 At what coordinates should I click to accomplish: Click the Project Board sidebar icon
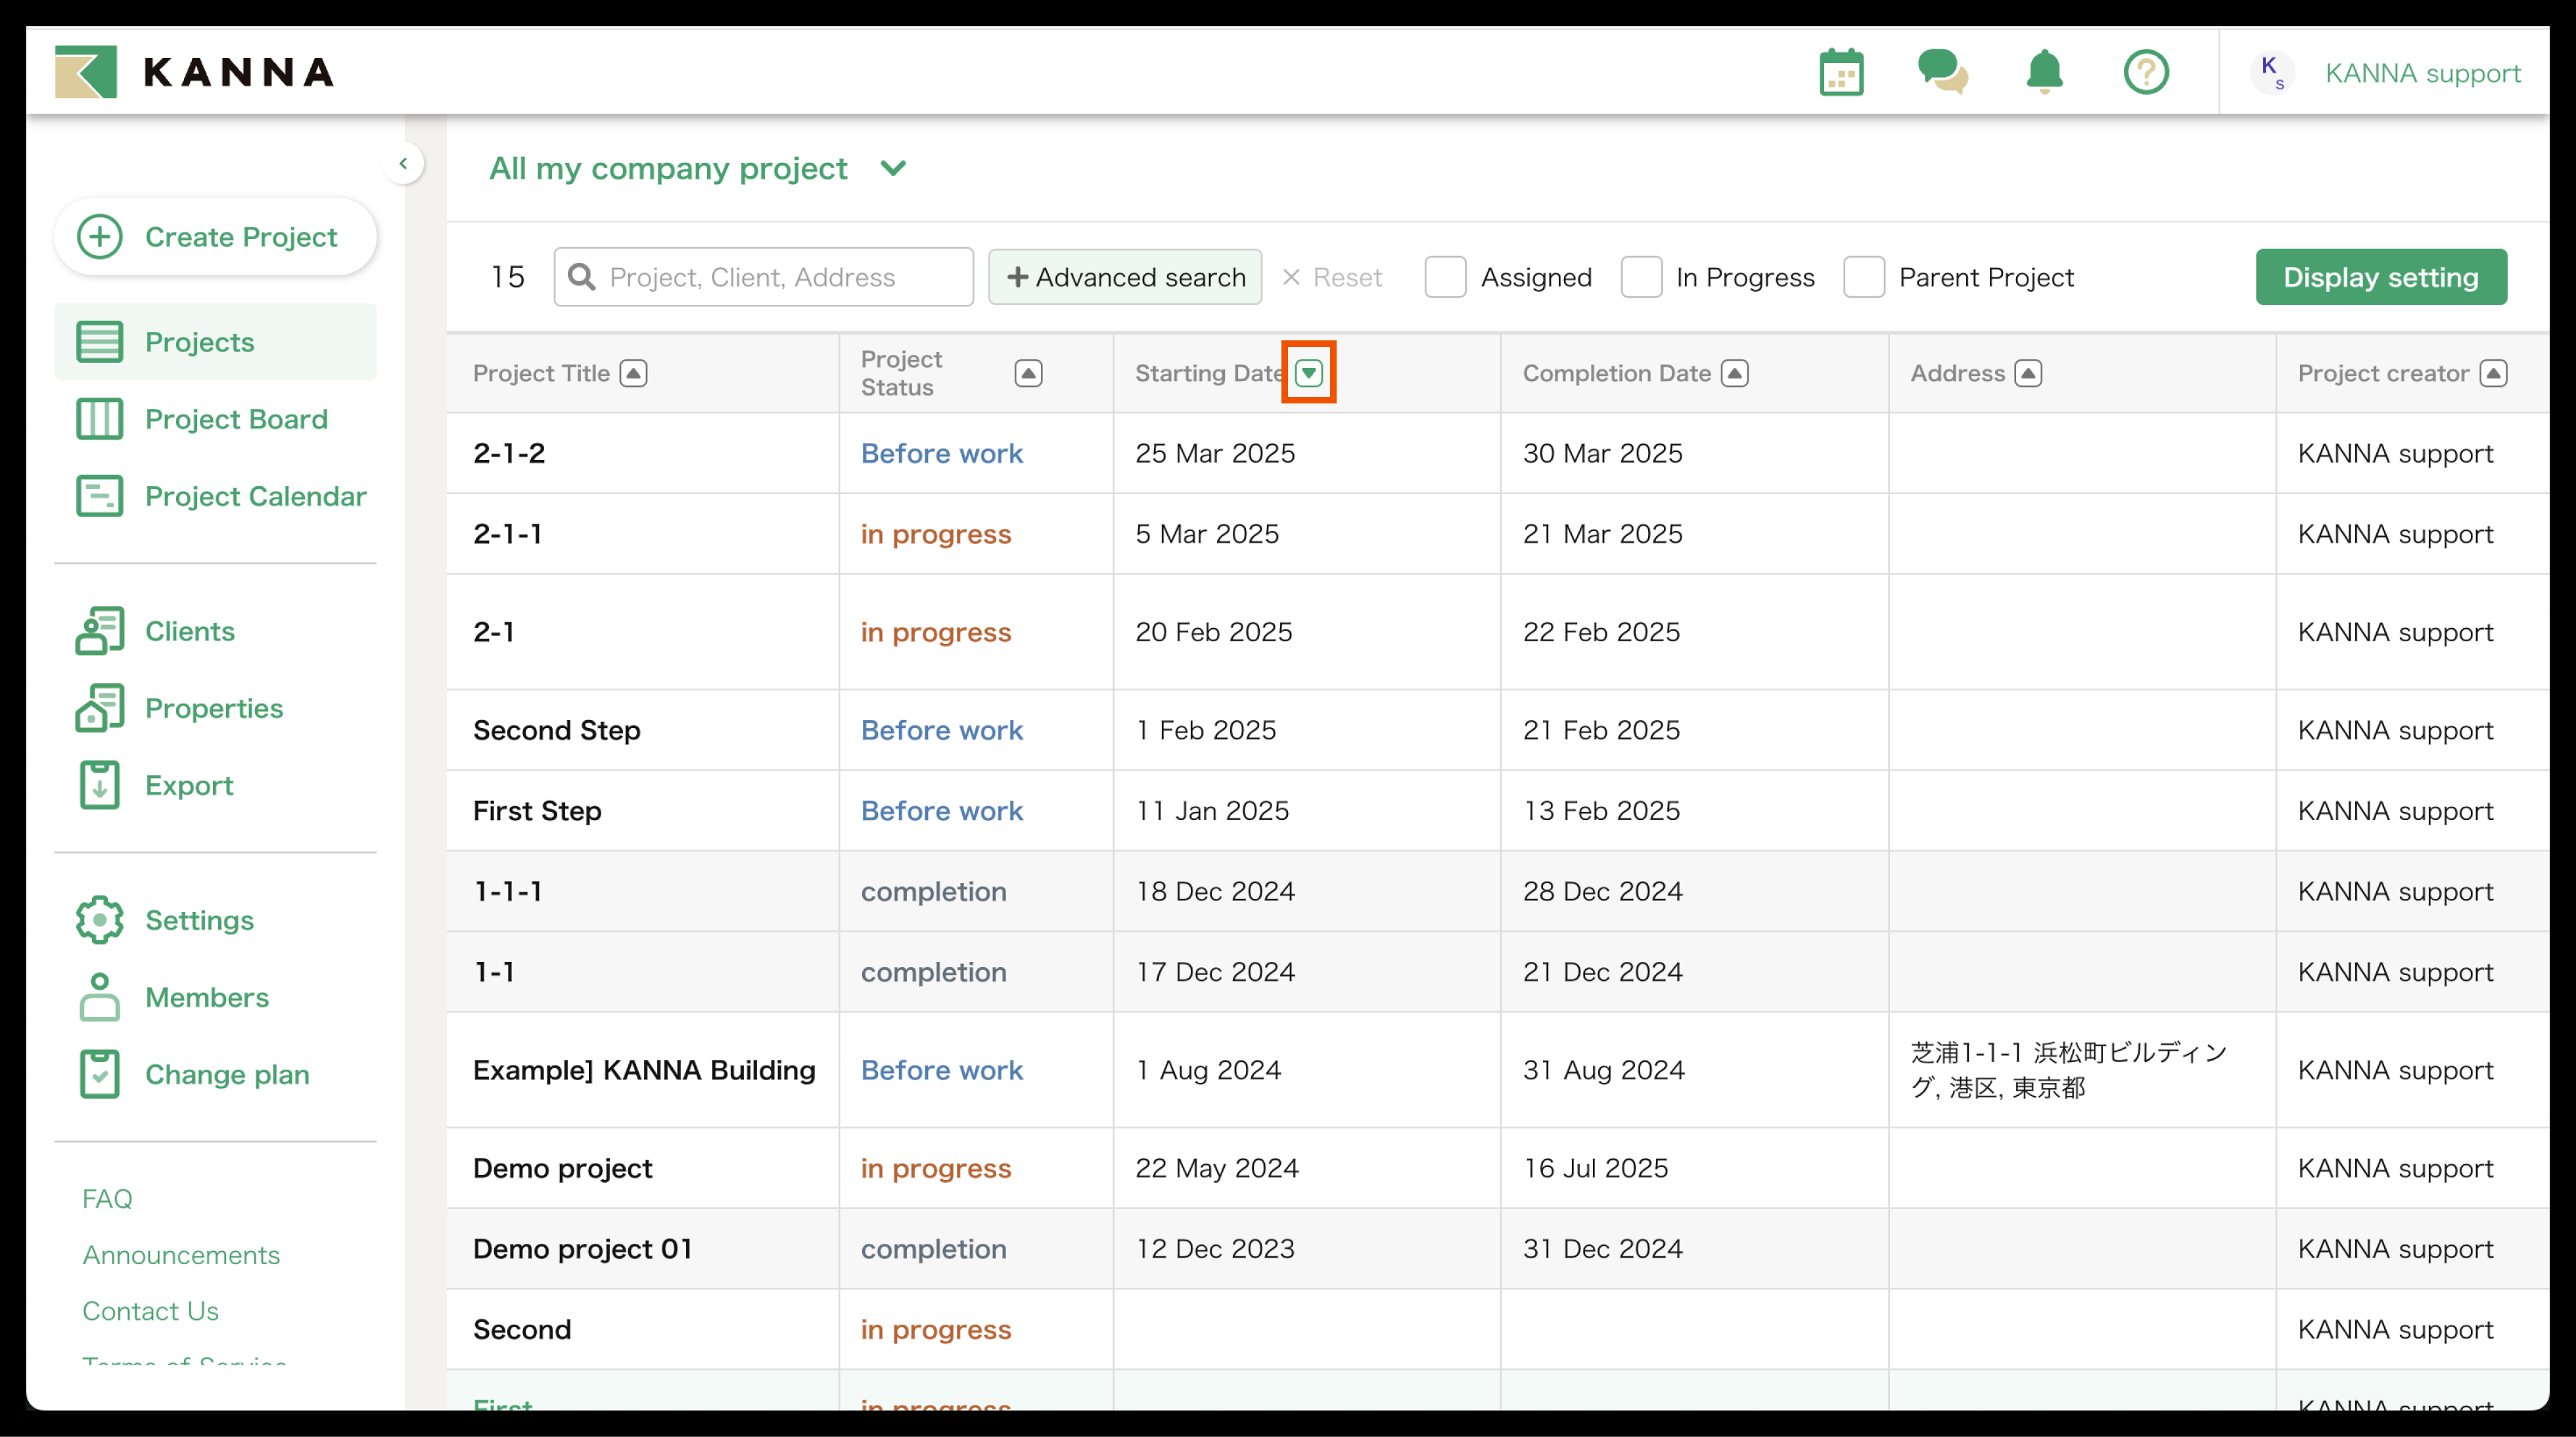(100, 419)
